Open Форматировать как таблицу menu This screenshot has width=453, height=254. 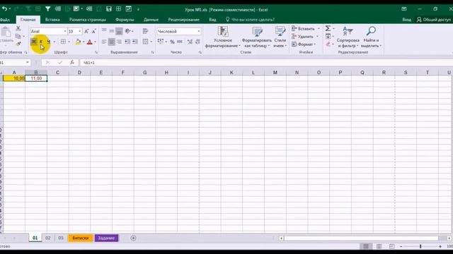[256, 37]
